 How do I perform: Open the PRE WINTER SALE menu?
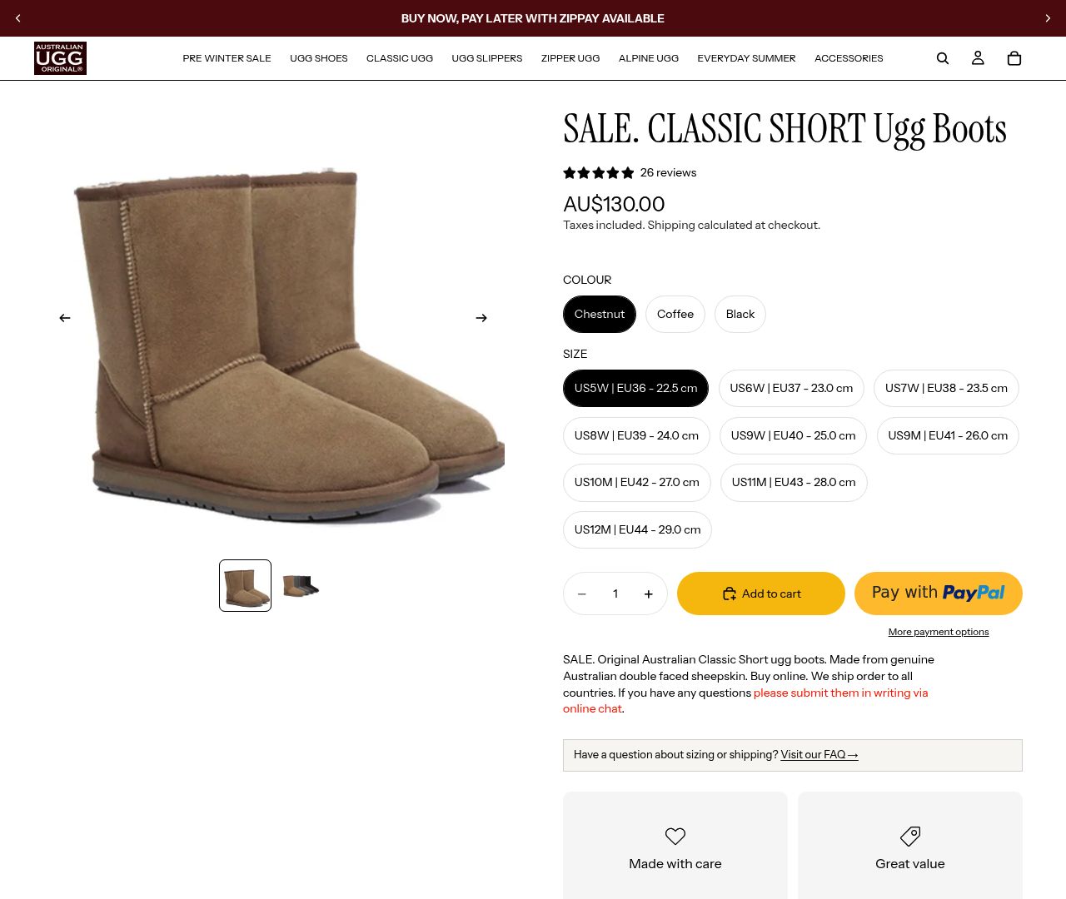point(227,58)
